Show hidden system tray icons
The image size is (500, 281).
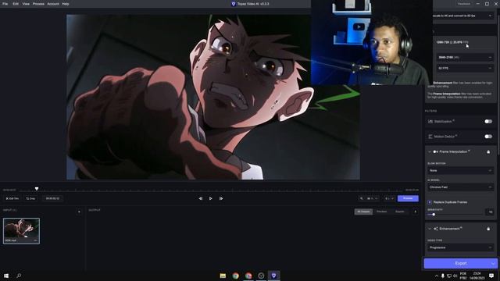(x=437, y=276)
